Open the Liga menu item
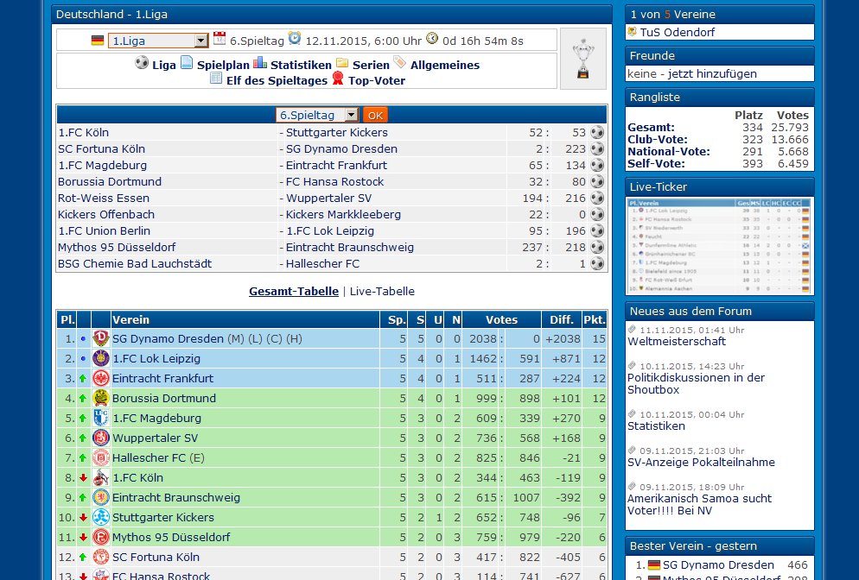Image resolution: width=859 pixels, height=580 pixels. pos(164,65)
